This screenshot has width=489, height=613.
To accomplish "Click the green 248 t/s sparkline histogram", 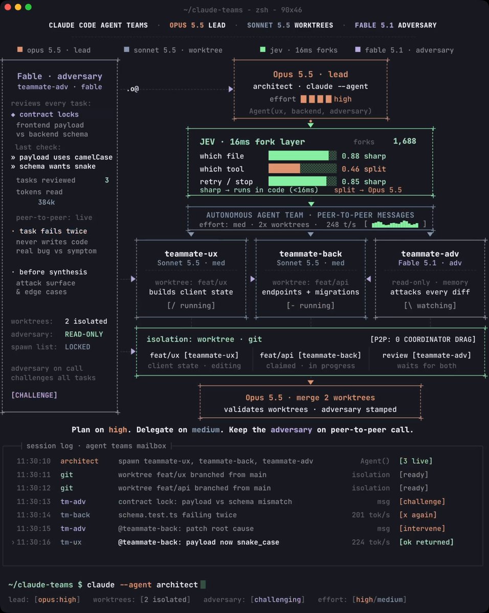I will [396, 224].
